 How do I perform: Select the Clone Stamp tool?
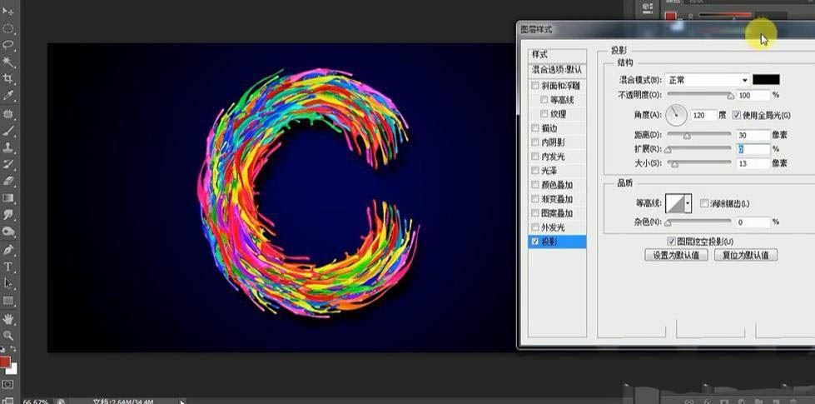tap(8, 147)
